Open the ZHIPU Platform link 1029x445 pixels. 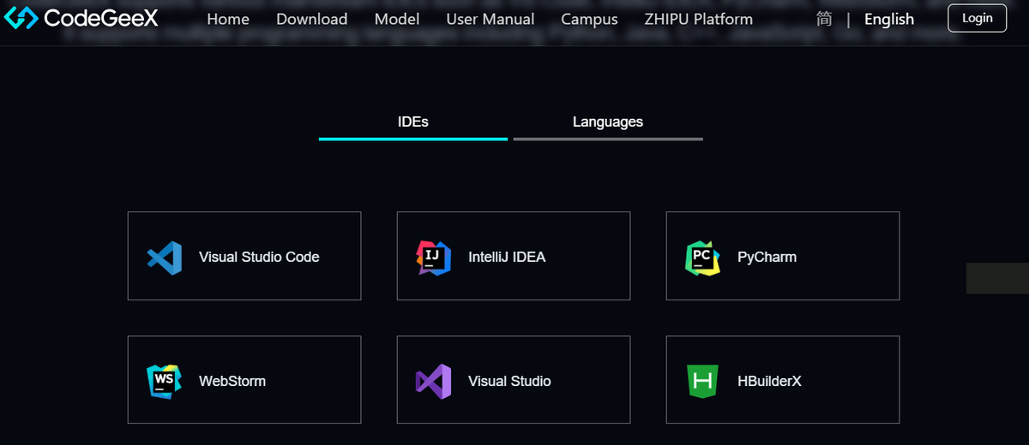pyautogui.click(x=698, y=19)
